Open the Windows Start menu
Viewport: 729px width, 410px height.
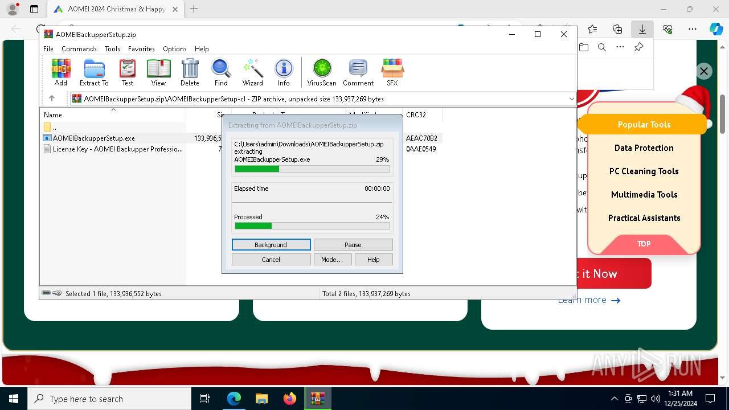click(14, 399)
